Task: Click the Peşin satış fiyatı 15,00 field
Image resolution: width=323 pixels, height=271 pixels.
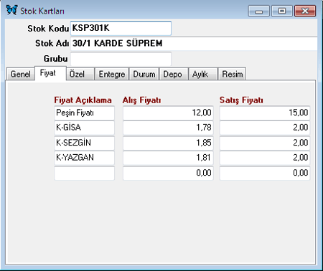Action: coord(265,113)
